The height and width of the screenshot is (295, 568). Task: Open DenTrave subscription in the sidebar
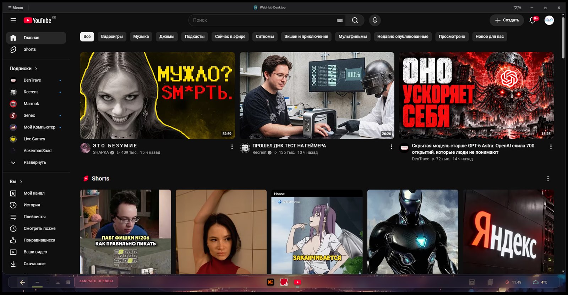tap(36, 80)
